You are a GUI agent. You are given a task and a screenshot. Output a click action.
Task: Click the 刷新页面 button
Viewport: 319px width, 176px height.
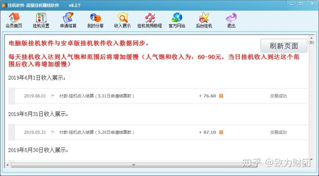tap(284, 46)
